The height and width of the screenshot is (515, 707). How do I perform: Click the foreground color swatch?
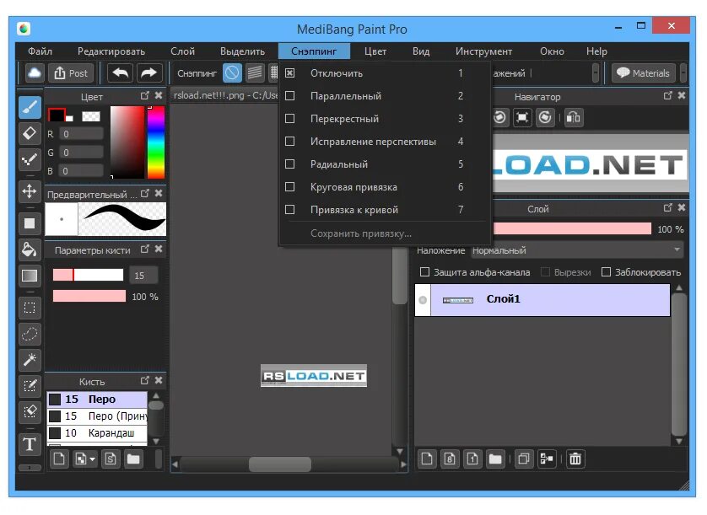tap(57, 115)
